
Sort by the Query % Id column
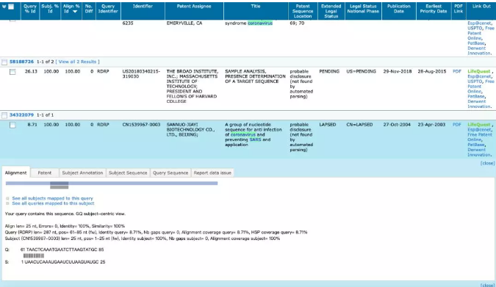pos(29,9)
